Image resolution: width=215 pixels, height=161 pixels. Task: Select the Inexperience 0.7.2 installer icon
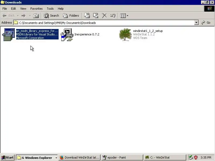[67, 35]
